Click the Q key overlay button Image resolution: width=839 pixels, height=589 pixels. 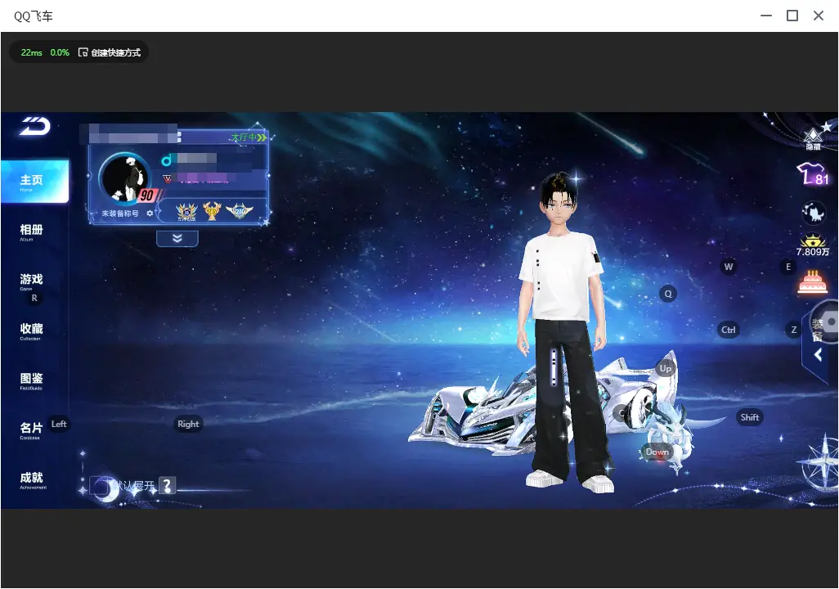point(668,294)
